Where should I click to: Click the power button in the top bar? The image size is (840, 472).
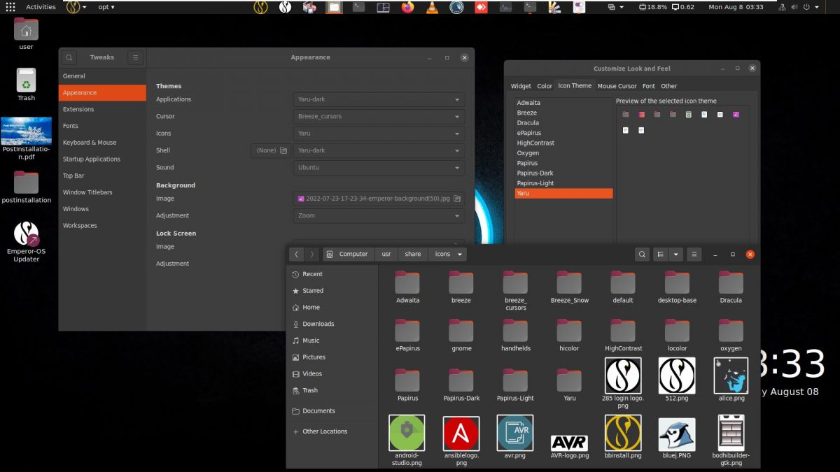[806, 7]
